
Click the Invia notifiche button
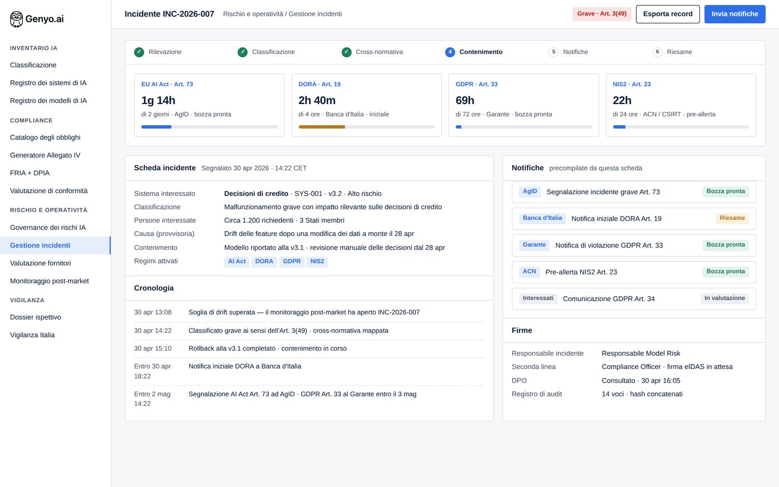pyautogui.click(x=734, y=14)
